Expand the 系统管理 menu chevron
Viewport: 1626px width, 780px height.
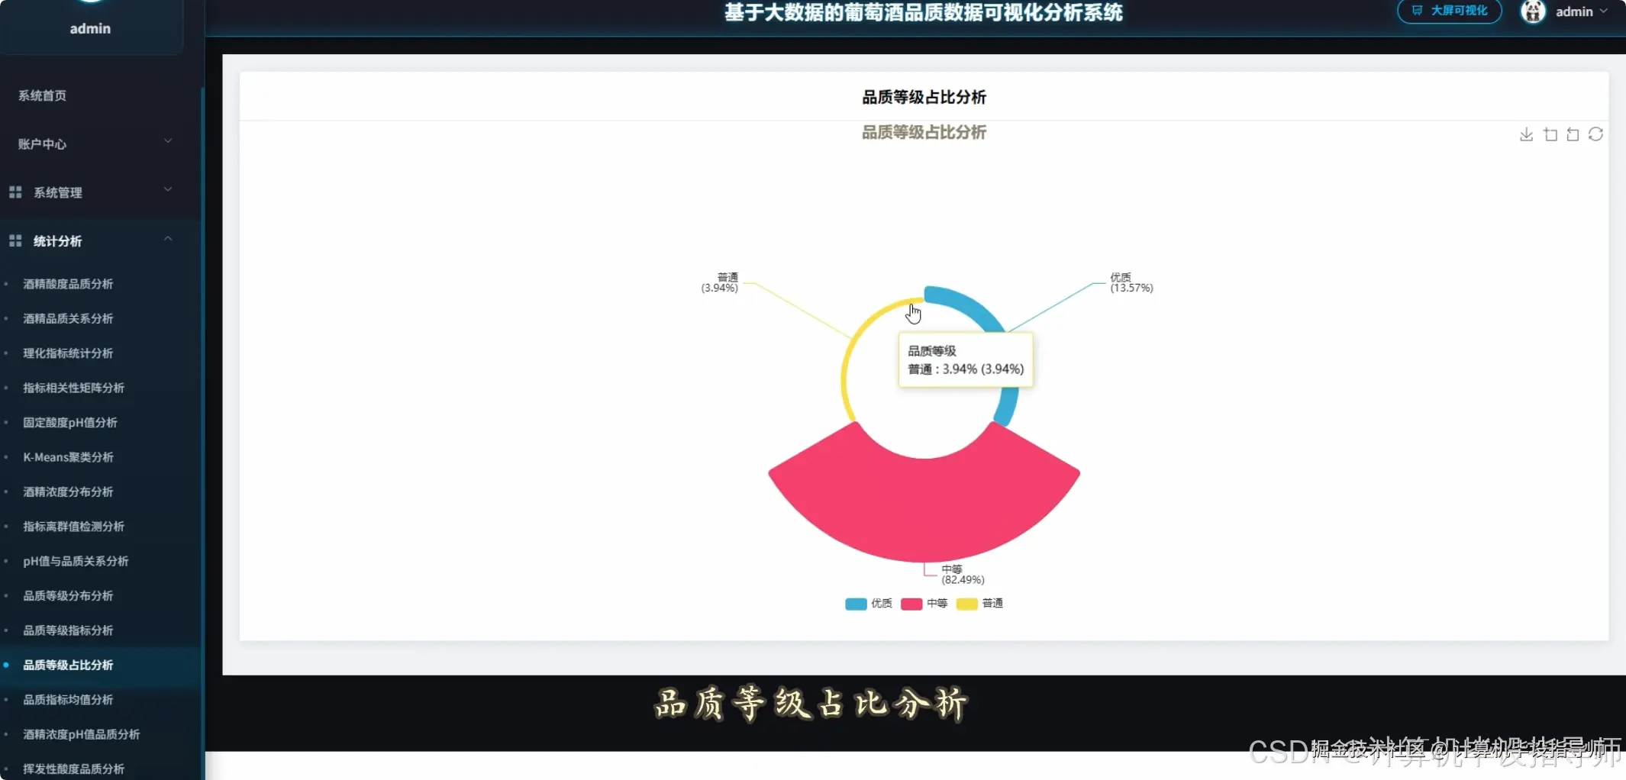pos(168,189)
